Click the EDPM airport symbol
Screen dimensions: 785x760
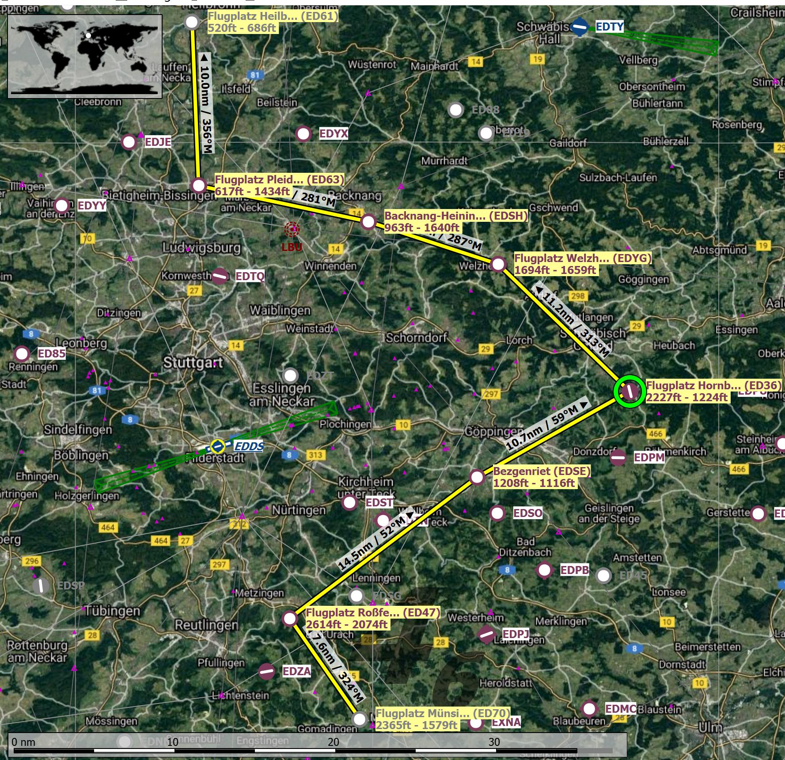click(x=618, y=457)
